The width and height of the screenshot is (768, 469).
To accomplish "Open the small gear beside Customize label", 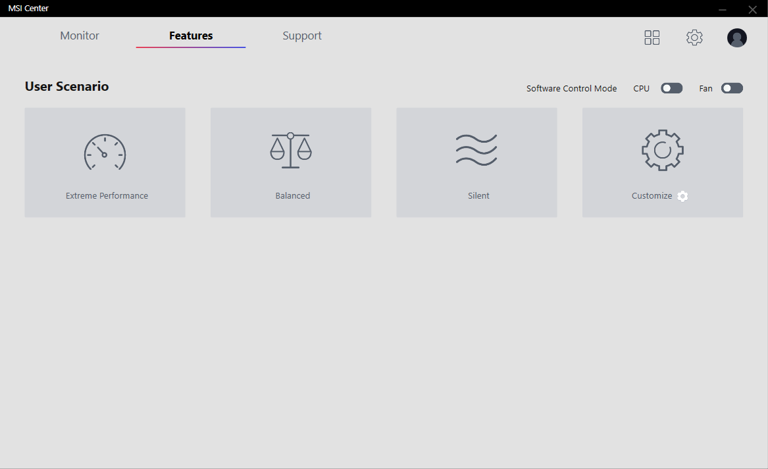I will point(682,196).
